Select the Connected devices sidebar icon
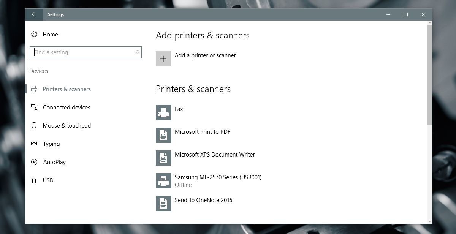Viewport: 456px width, 234px height. click(x=34, y=108)
